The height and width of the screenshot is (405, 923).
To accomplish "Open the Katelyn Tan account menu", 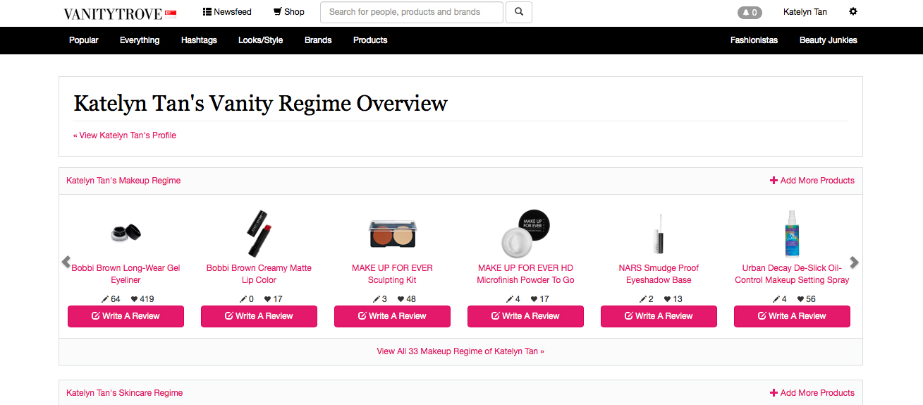I will click(x=805, y=12).
